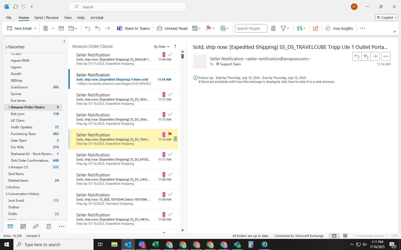Toggle red flag on 11:14 AM message

click(x=170, y=134)
